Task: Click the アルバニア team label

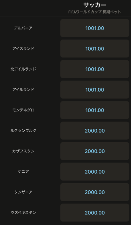Action: [23, 28]
